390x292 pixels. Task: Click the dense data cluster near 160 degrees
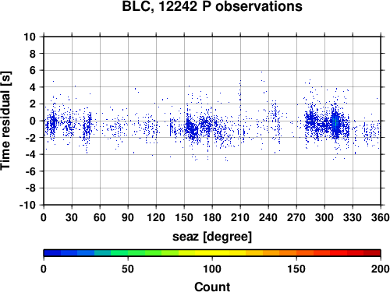(x=193, y=128)
